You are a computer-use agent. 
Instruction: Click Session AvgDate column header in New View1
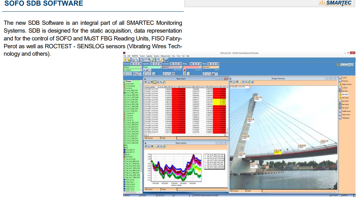(x=151, y=87)
